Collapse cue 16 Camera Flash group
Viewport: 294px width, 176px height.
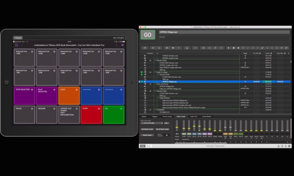[155, 91]
